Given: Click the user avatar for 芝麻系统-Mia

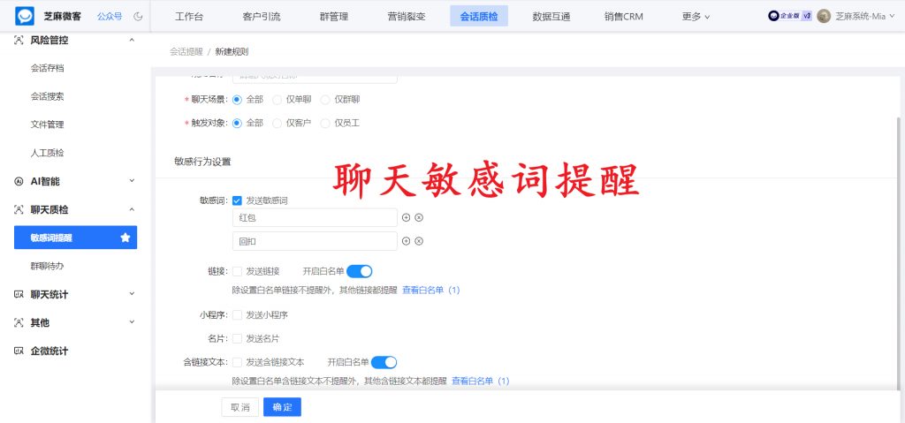Looking at the screenshot, I should pos(824,16).
